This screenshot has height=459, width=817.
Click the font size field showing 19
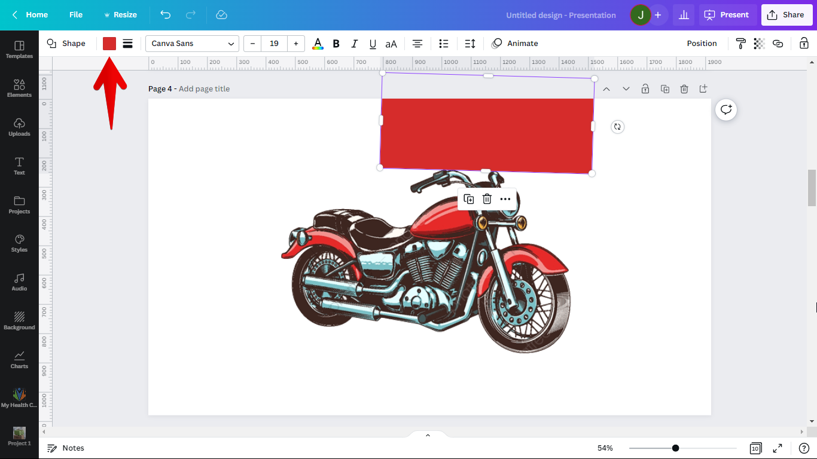(x=274, y=44)
